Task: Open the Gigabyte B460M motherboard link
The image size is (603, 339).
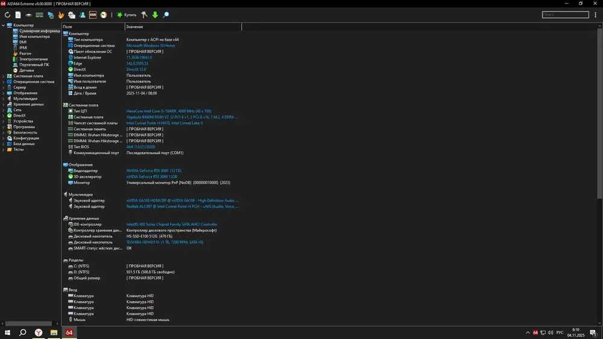Action: [x=182, y=117]
